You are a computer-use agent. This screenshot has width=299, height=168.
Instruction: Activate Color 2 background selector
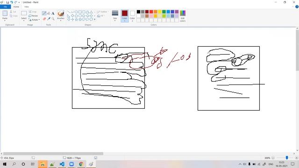click(132, 16)
